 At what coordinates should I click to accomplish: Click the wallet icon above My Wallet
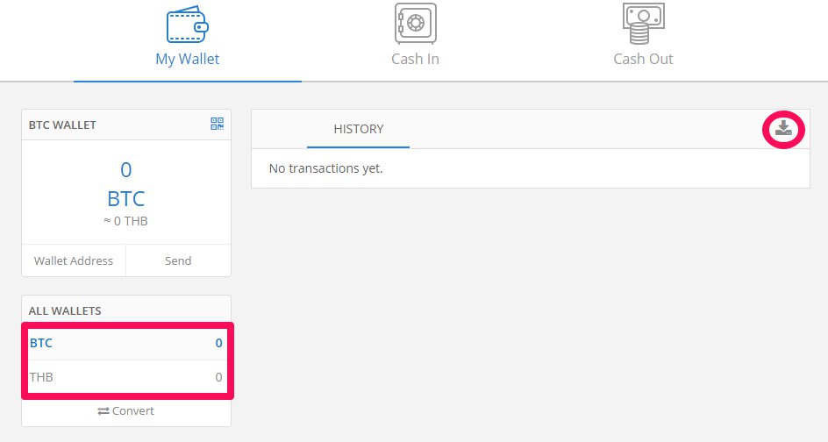(188, 25)
